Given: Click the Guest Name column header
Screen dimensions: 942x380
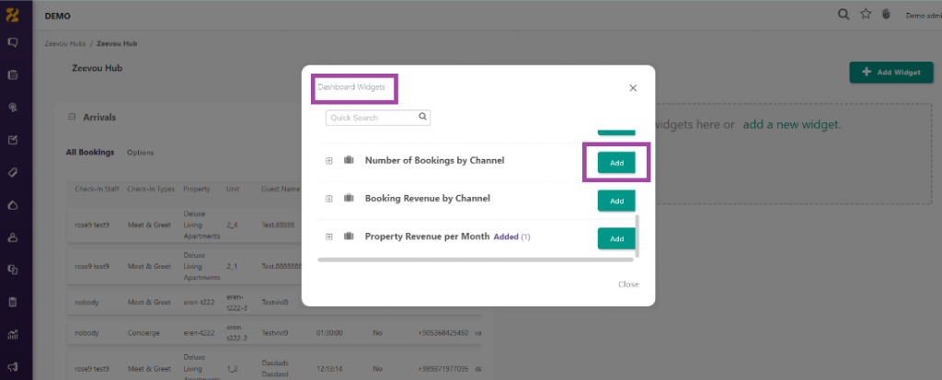Looking at the screenshot, I should click(280, 189).
